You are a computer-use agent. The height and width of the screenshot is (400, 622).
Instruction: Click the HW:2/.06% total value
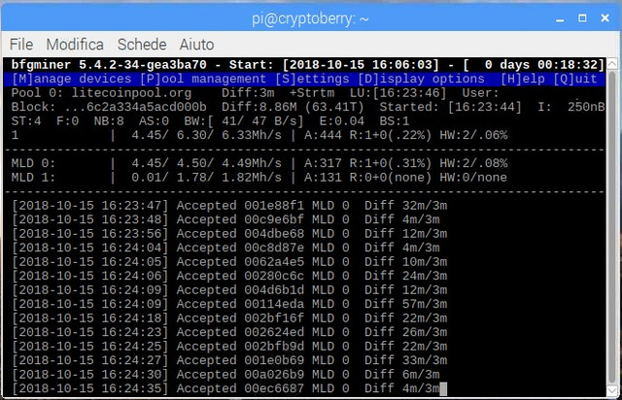click(473, 135)
